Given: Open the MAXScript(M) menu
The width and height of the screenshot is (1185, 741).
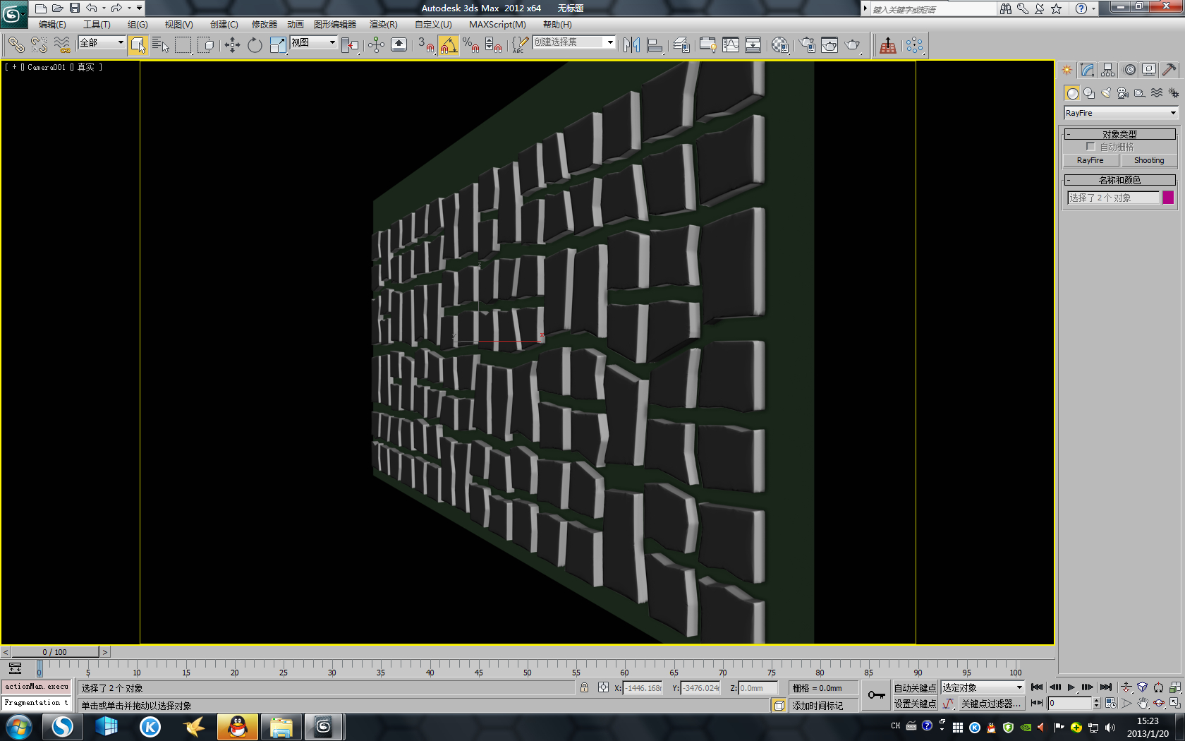Looking at the screenshot, I should coord(497,25).
